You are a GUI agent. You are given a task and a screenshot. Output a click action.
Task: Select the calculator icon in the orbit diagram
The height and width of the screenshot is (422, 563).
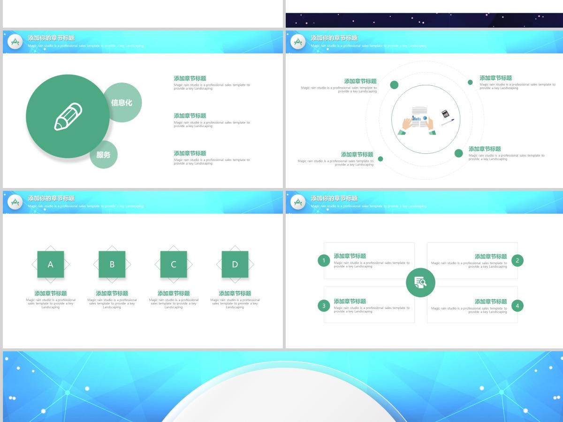[446, 114]
